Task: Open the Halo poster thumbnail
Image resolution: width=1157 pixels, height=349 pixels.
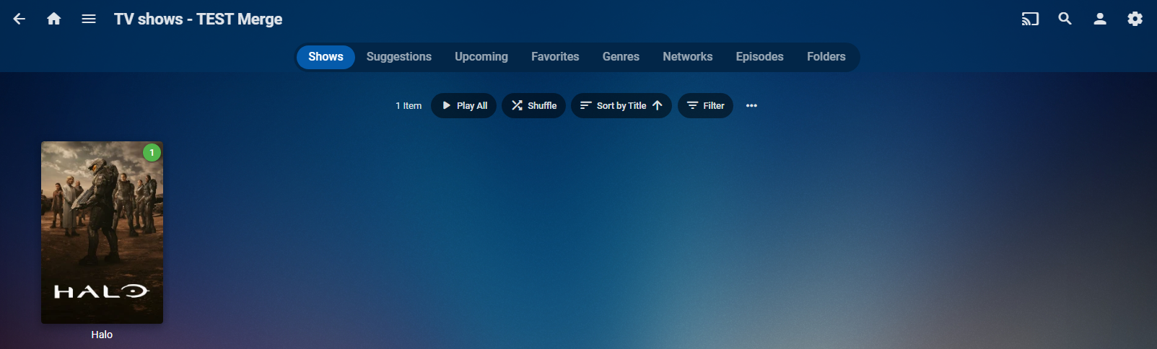Action: click(x=102, y=232)
